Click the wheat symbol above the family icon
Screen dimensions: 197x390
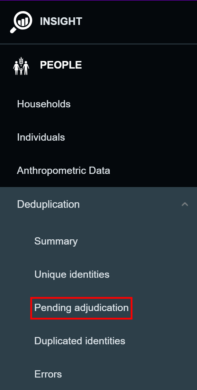(21, 60)
